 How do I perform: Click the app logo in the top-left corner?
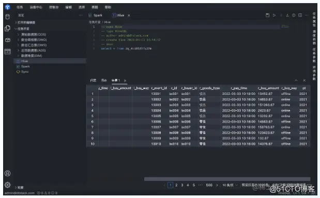coord(8,7)
